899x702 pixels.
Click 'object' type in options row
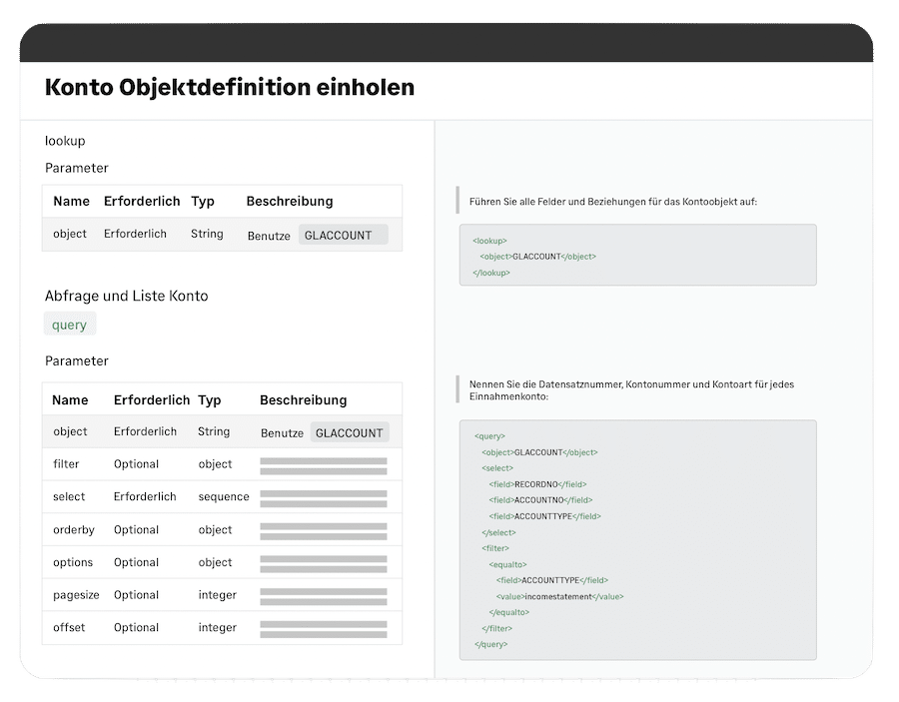pos(215,562)
